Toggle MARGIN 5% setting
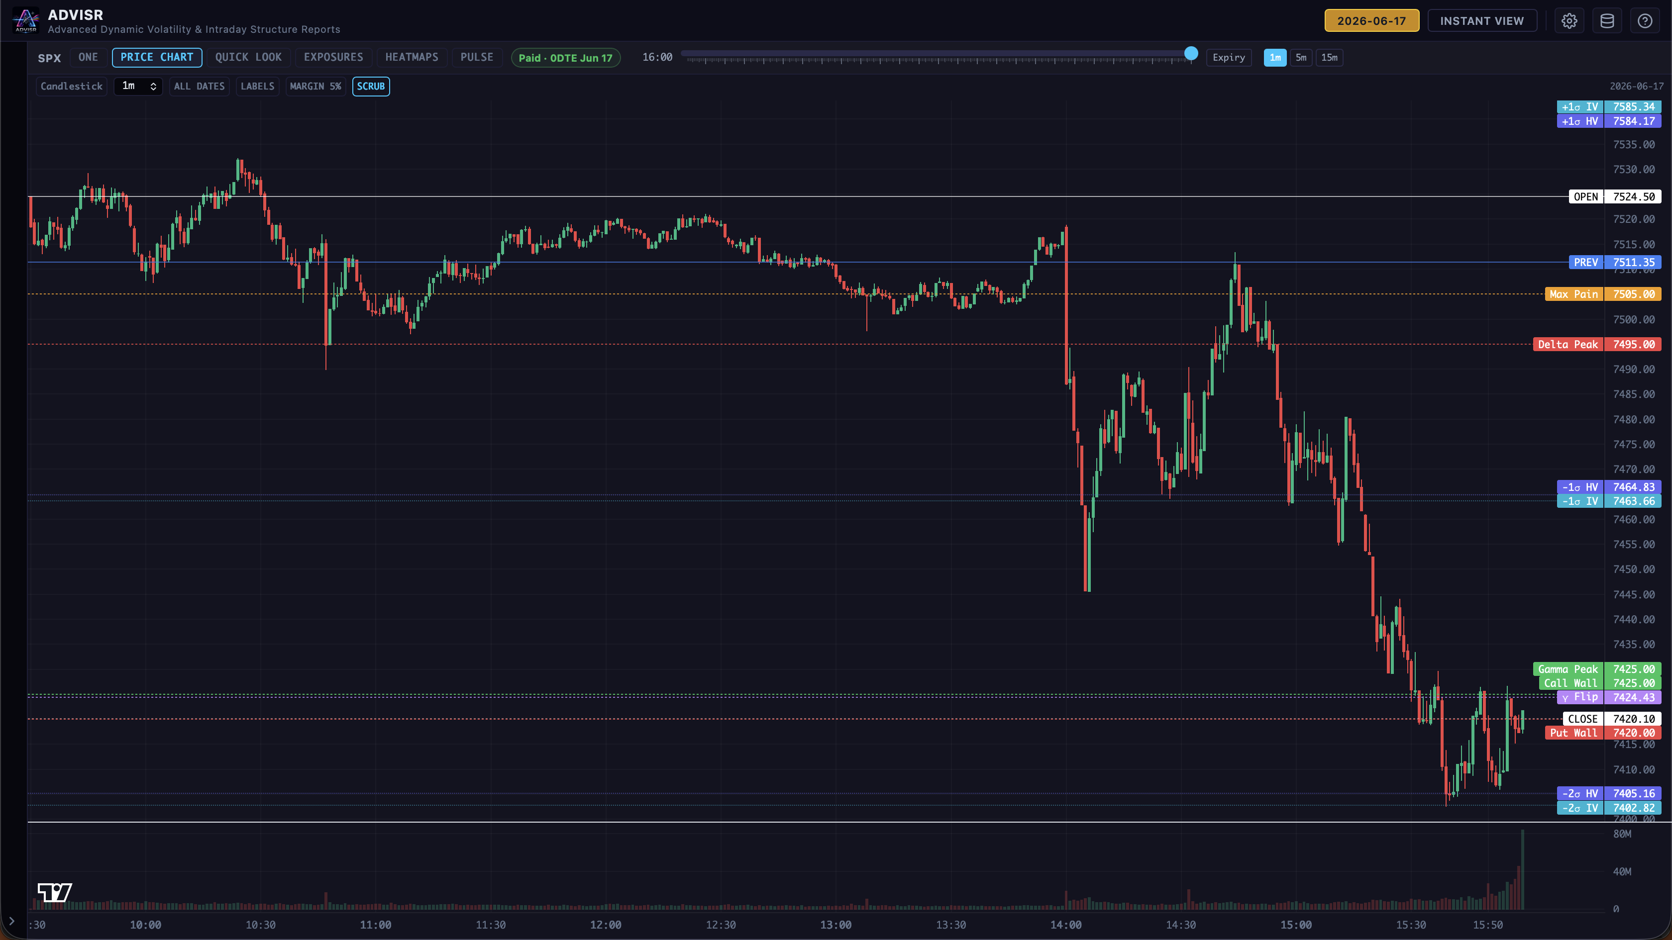The height and width of the screenshot is (940, 1672). coord(315,86)
